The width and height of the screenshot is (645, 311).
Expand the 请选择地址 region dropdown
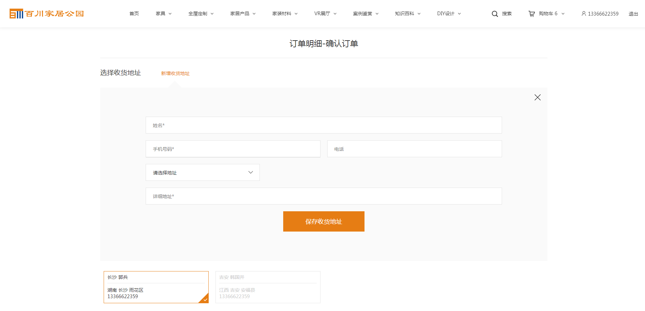click(203, 172)
